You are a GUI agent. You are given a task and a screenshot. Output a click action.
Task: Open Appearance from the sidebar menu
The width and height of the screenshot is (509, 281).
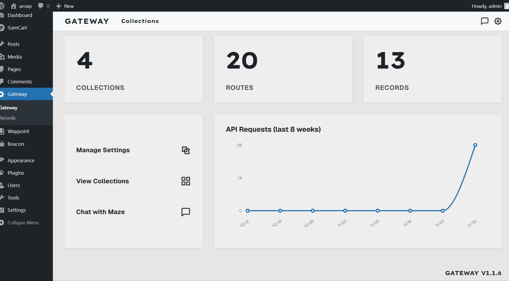pos(20,160)
